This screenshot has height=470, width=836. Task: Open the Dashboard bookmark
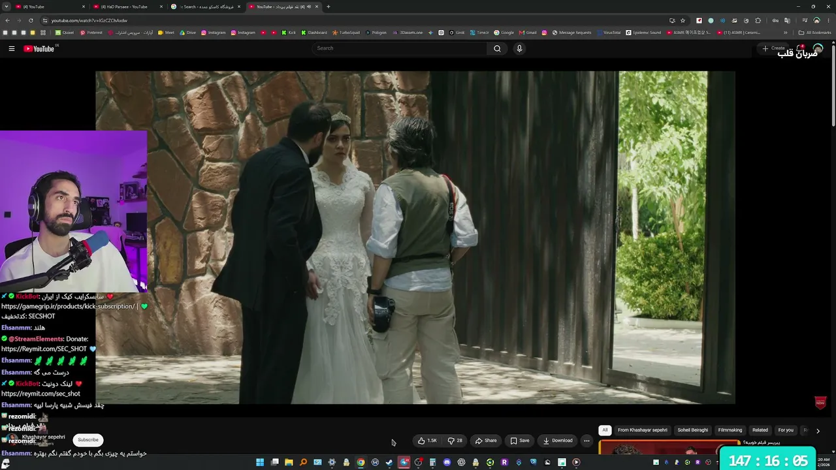313,33
